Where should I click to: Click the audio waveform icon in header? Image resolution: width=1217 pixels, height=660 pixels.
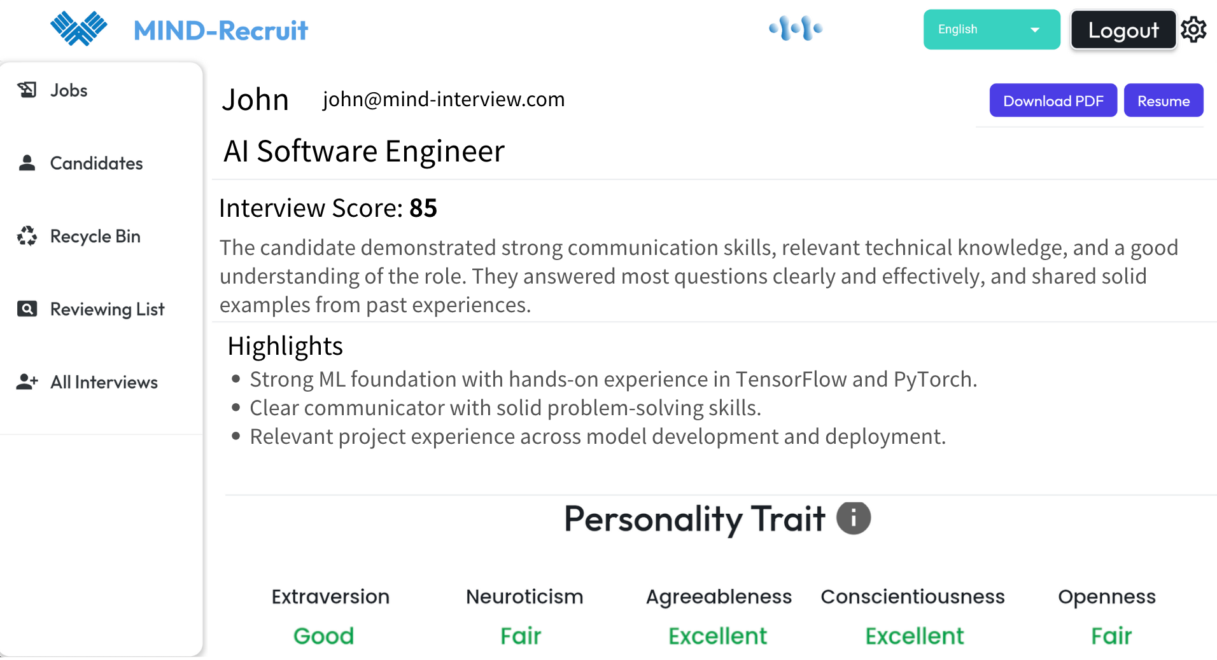796,29
